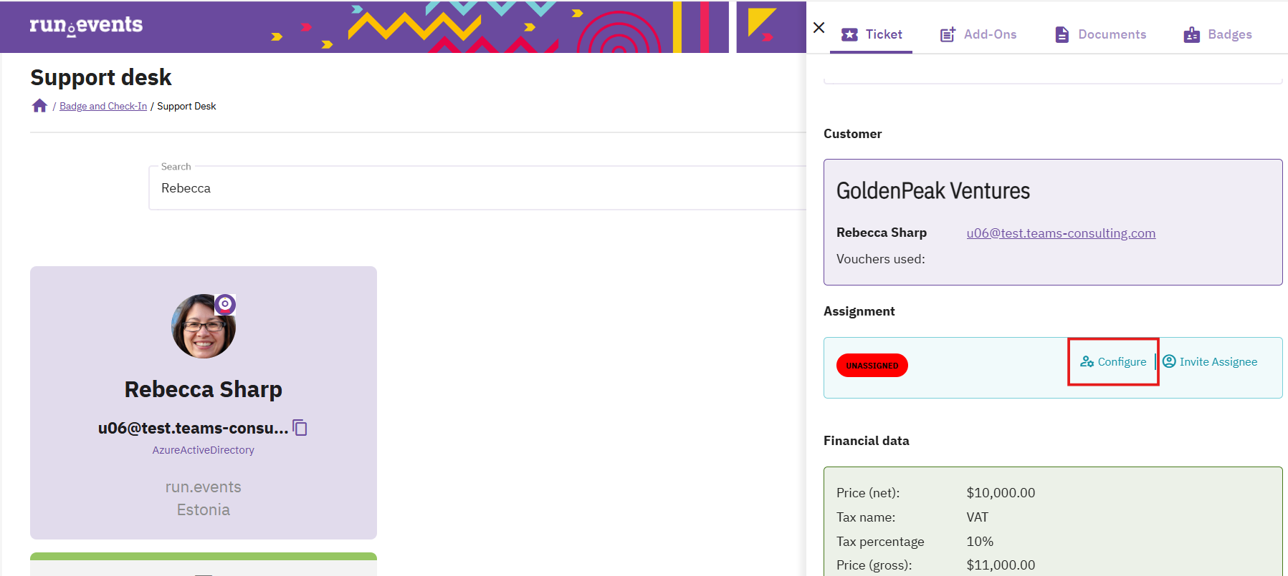
Task: Open the Badge and Check-In breadcrumb link
Action: [x=103, y=106]
